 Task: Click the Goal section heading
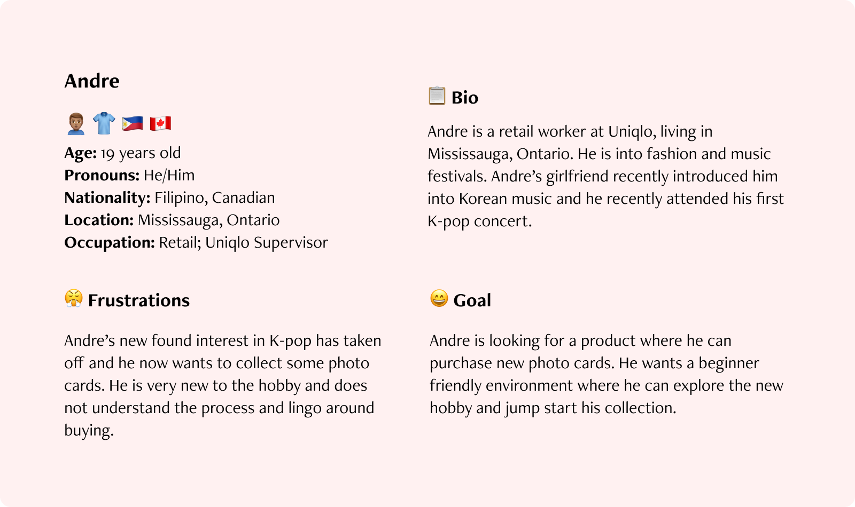(x=472, y=300)
